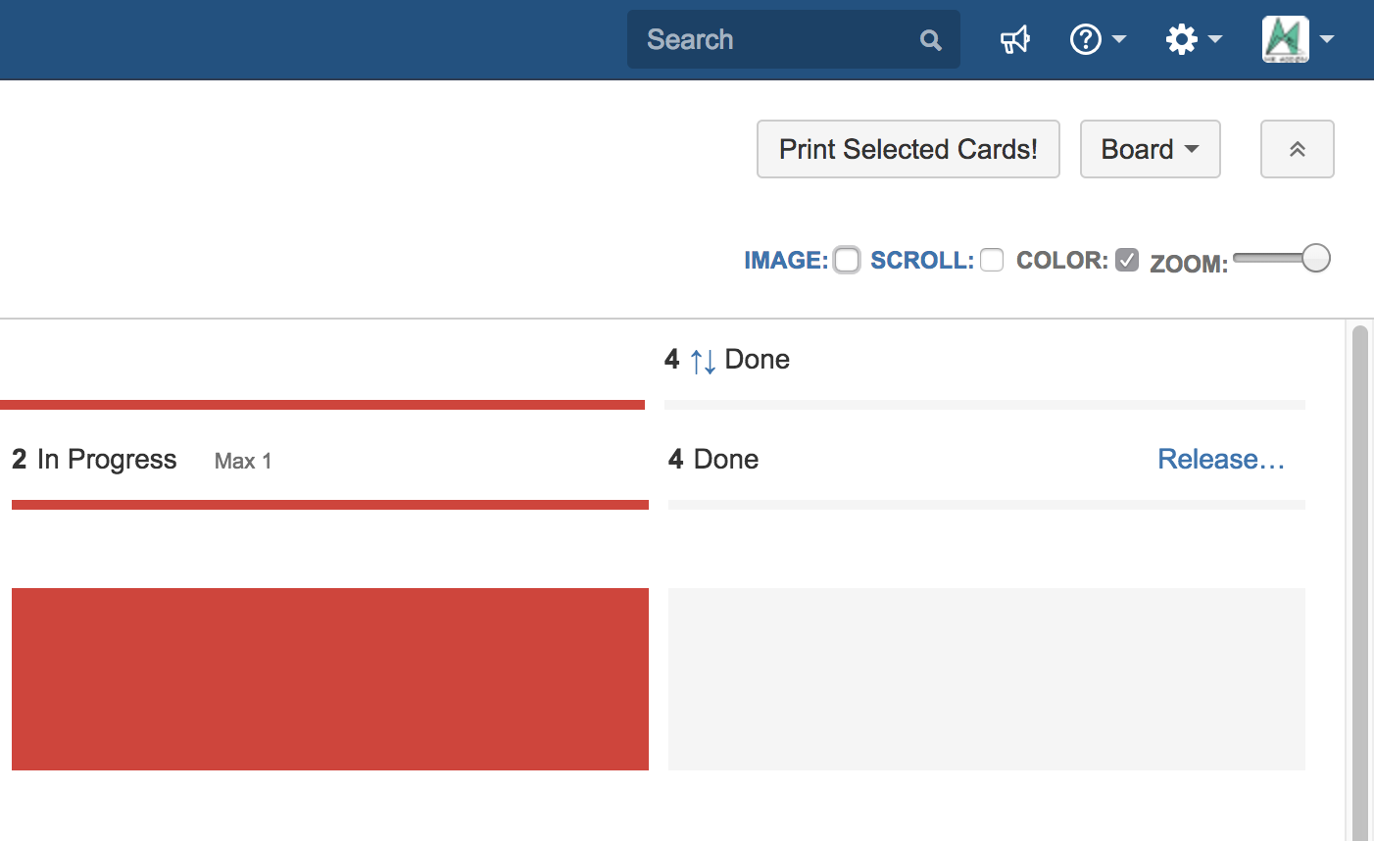The image size is (1374, 841).
Task: Select the red In Progress card
Action: coord(330,678)
